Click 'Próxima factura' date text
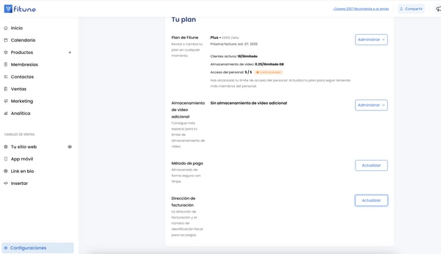This screenshot has height=254, width=441. pos(234,44)
